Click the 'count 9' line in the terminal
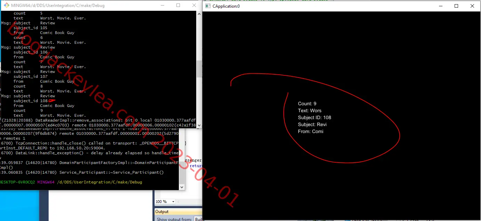The height and width of the screenshot is (221, 481). click(28, 110)
